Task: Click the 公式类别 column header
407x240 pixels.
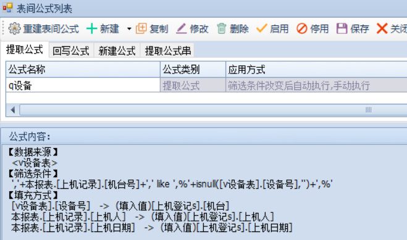Action: 193,70
